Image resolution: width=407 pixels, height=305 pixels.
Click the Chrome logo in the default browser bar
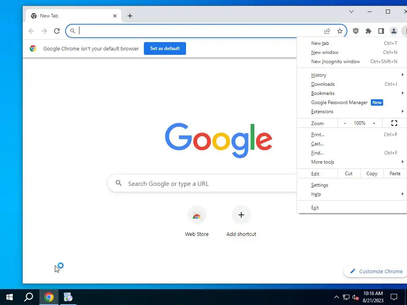(x=33, y=48)
